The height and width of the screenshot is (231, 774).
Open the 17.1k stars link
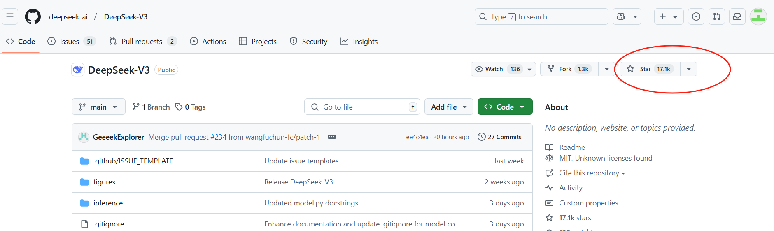click(x=575, y=218)
